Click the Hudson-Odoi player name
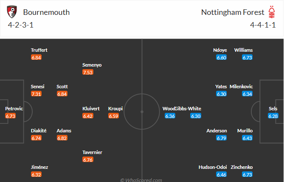 click(213, 167)
